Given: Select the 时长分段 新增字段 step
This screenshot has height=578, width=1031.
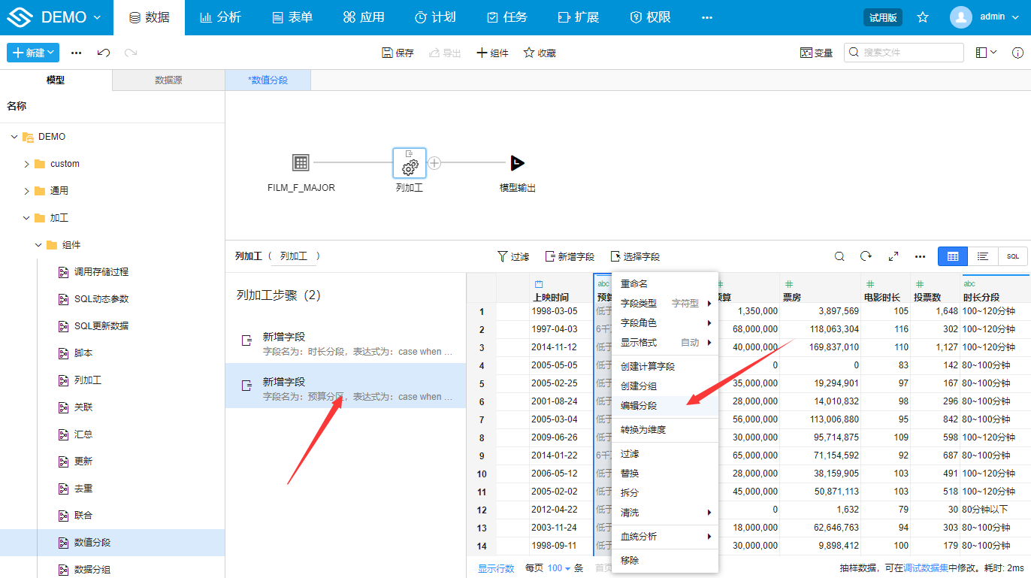Looking at the screenshot, I should pyautogui.click(x=346, y=343).
